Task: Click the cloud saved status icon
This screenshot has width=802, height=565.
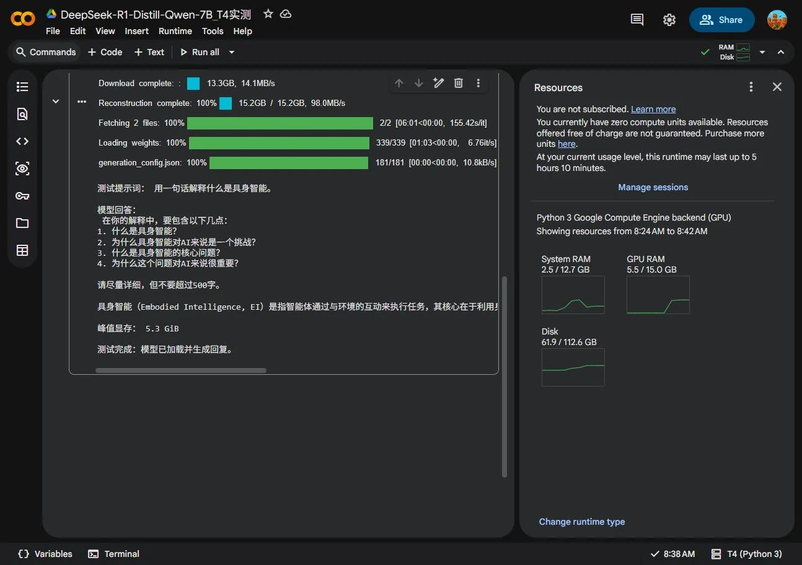Action: point(286,14)
